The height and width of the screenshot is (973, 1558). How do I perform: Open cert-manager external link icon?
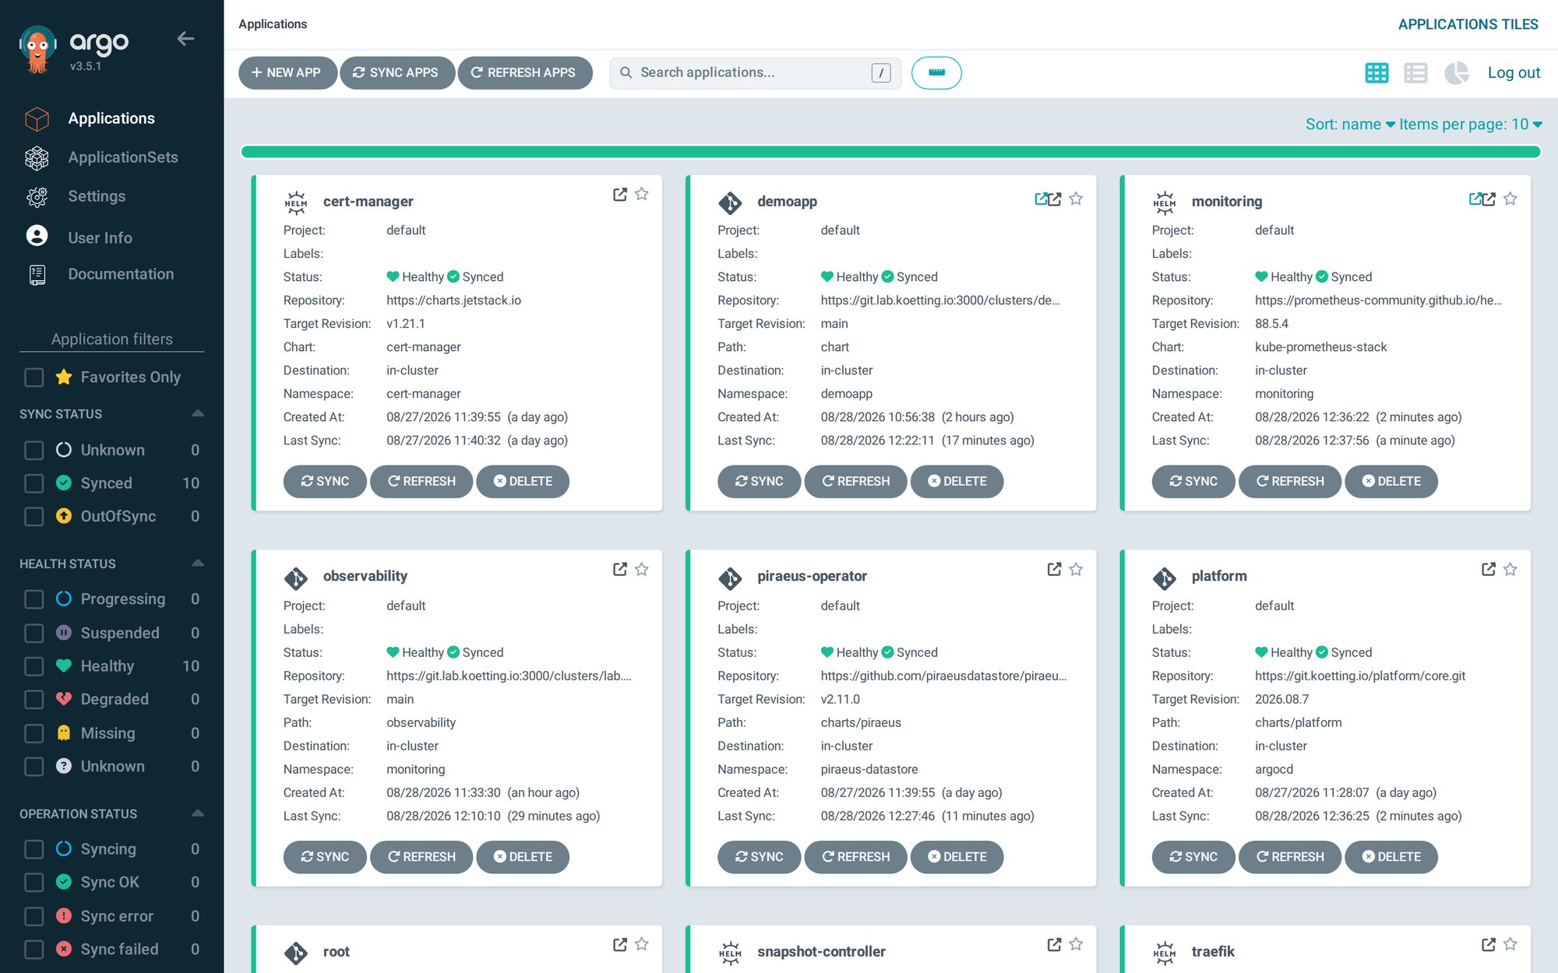point(619,195)
